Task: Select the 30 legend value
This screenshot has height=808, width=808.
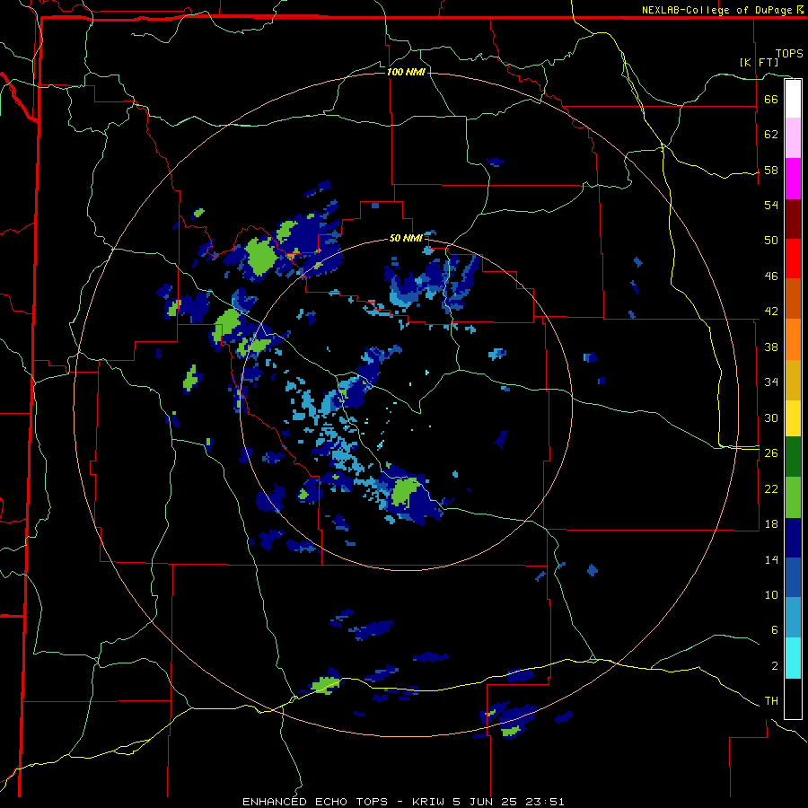Action: coord(771,417)
